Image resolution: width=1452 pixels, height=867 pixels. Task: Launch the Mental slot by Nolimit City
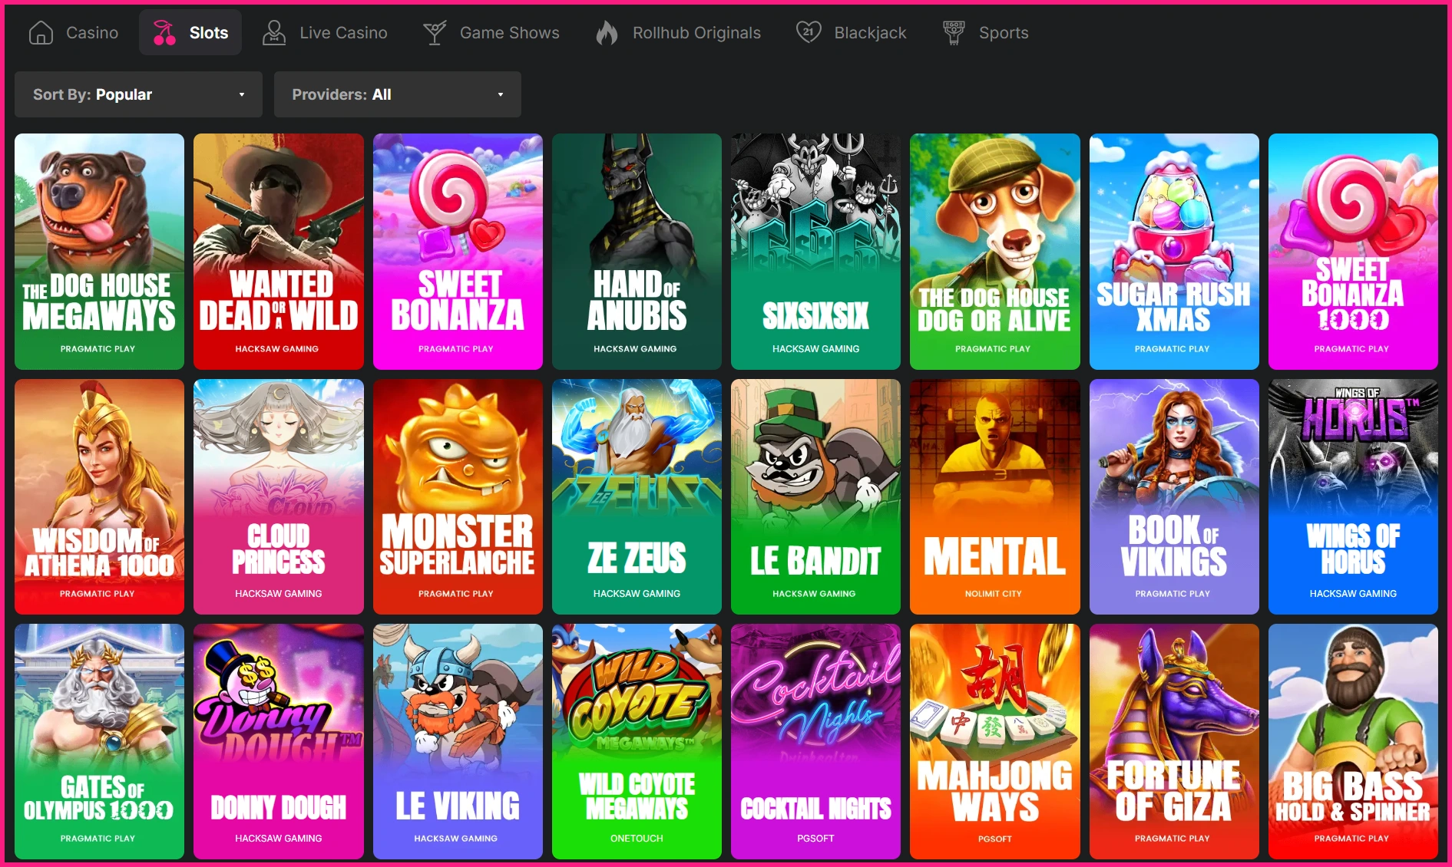995,496
